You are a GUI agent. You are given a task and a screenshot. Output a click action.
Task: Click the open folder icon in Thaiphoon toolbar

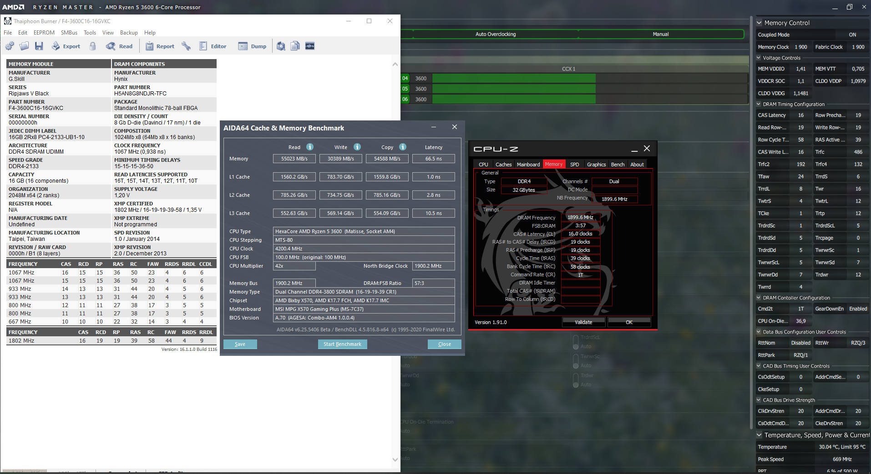[24, 46]
